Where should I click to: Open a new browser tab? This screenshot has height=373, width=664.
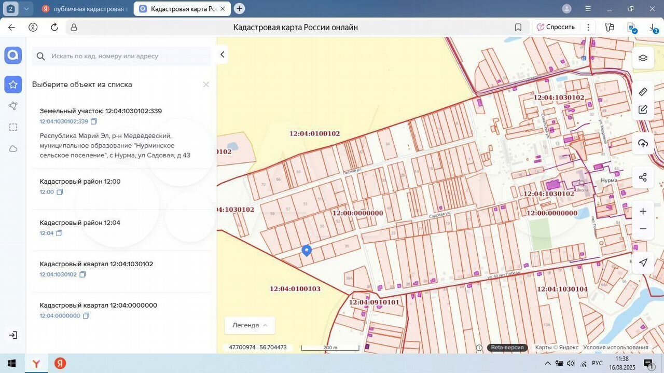coord(239,8)
